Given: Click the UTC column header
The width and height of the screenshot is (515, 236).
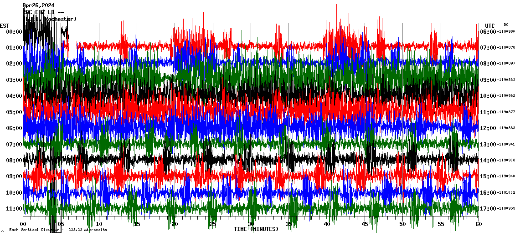Looking at the screenshot, I should coord(490,25).
